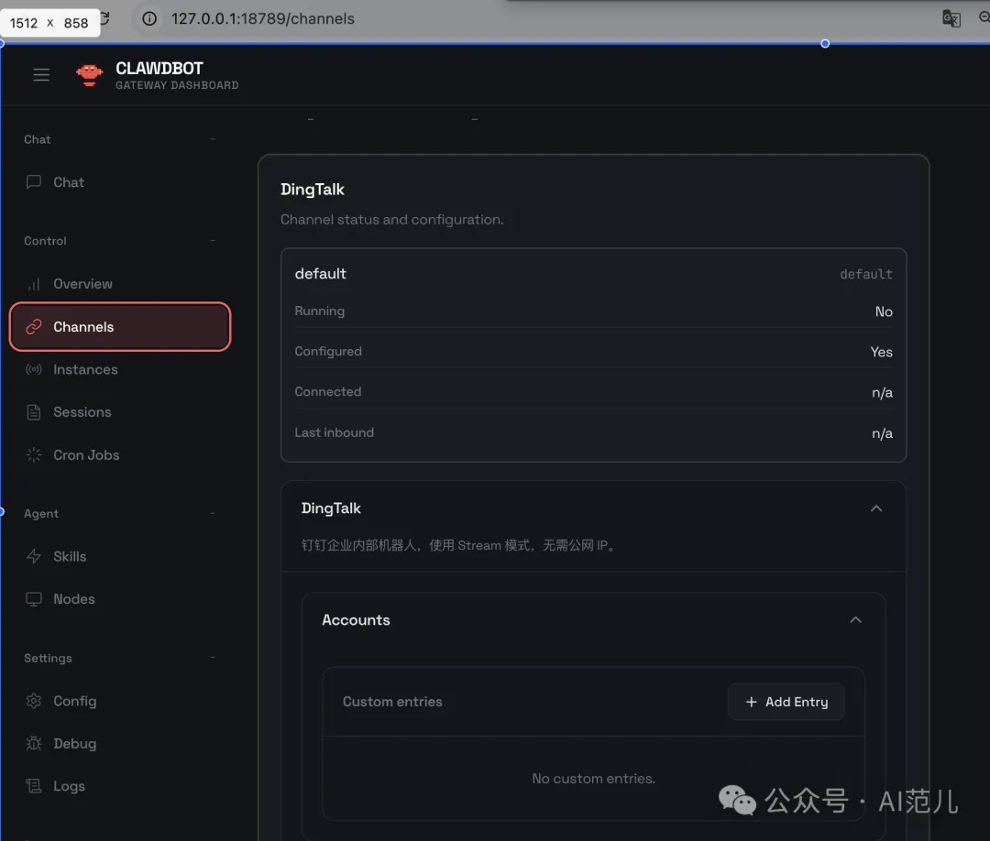
Task: Click the Configured value 'Yes'
Action: click(882, 352)
